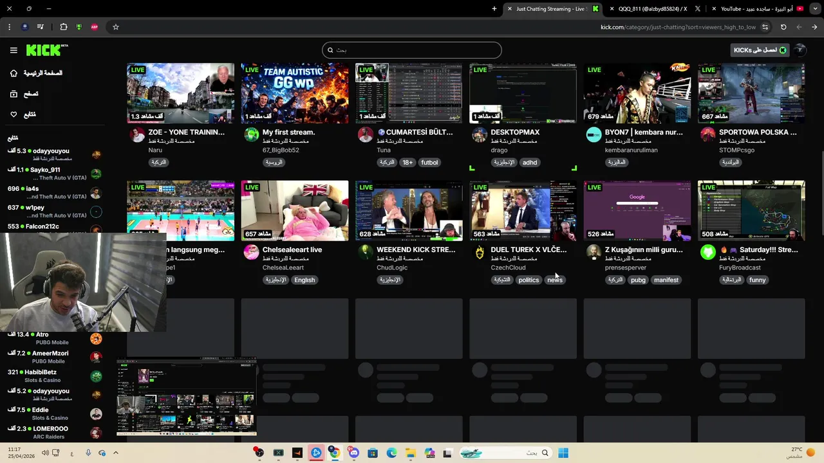Open the home page sidebar icon

14,73
